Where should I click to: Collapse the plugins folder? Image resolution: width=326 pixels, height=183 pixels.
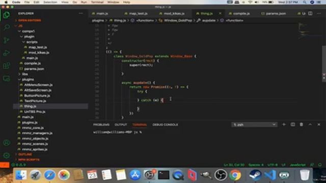pos(28,79)
